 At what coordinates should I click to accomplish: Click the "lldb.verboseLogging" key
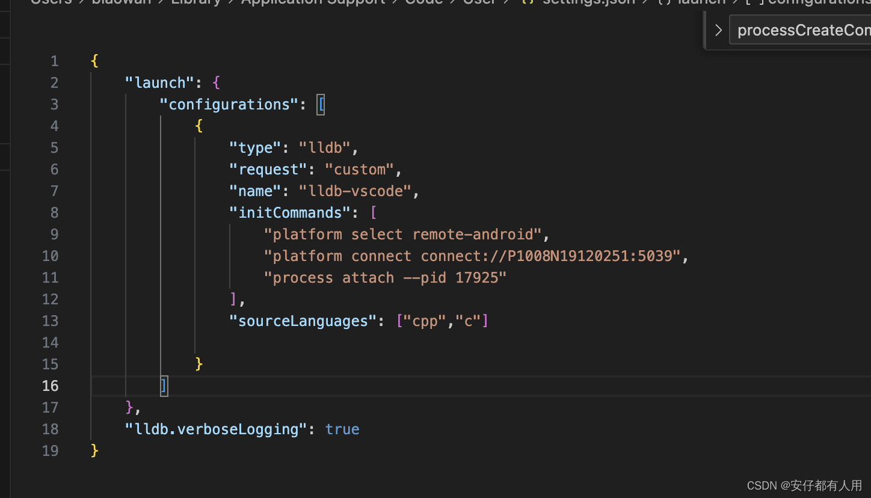pyautogui.click(x=217, y=429)
